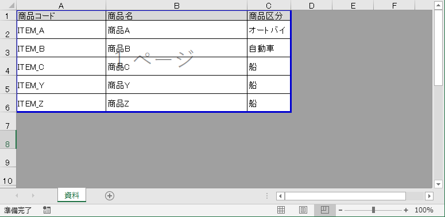The image size is (445, 217).
Task: Select column C header
Action: [x=269, y=5]
